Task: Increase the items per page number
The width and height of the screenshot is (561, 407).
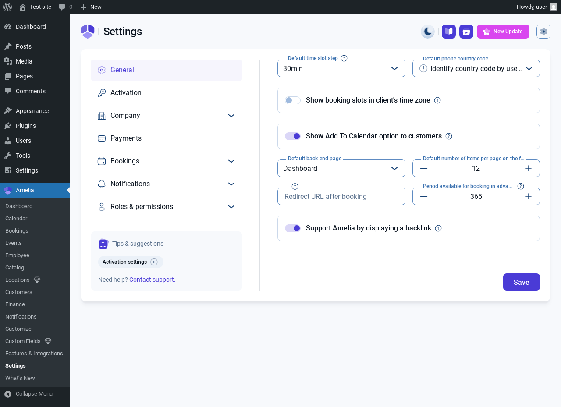Action: (529, 168)
